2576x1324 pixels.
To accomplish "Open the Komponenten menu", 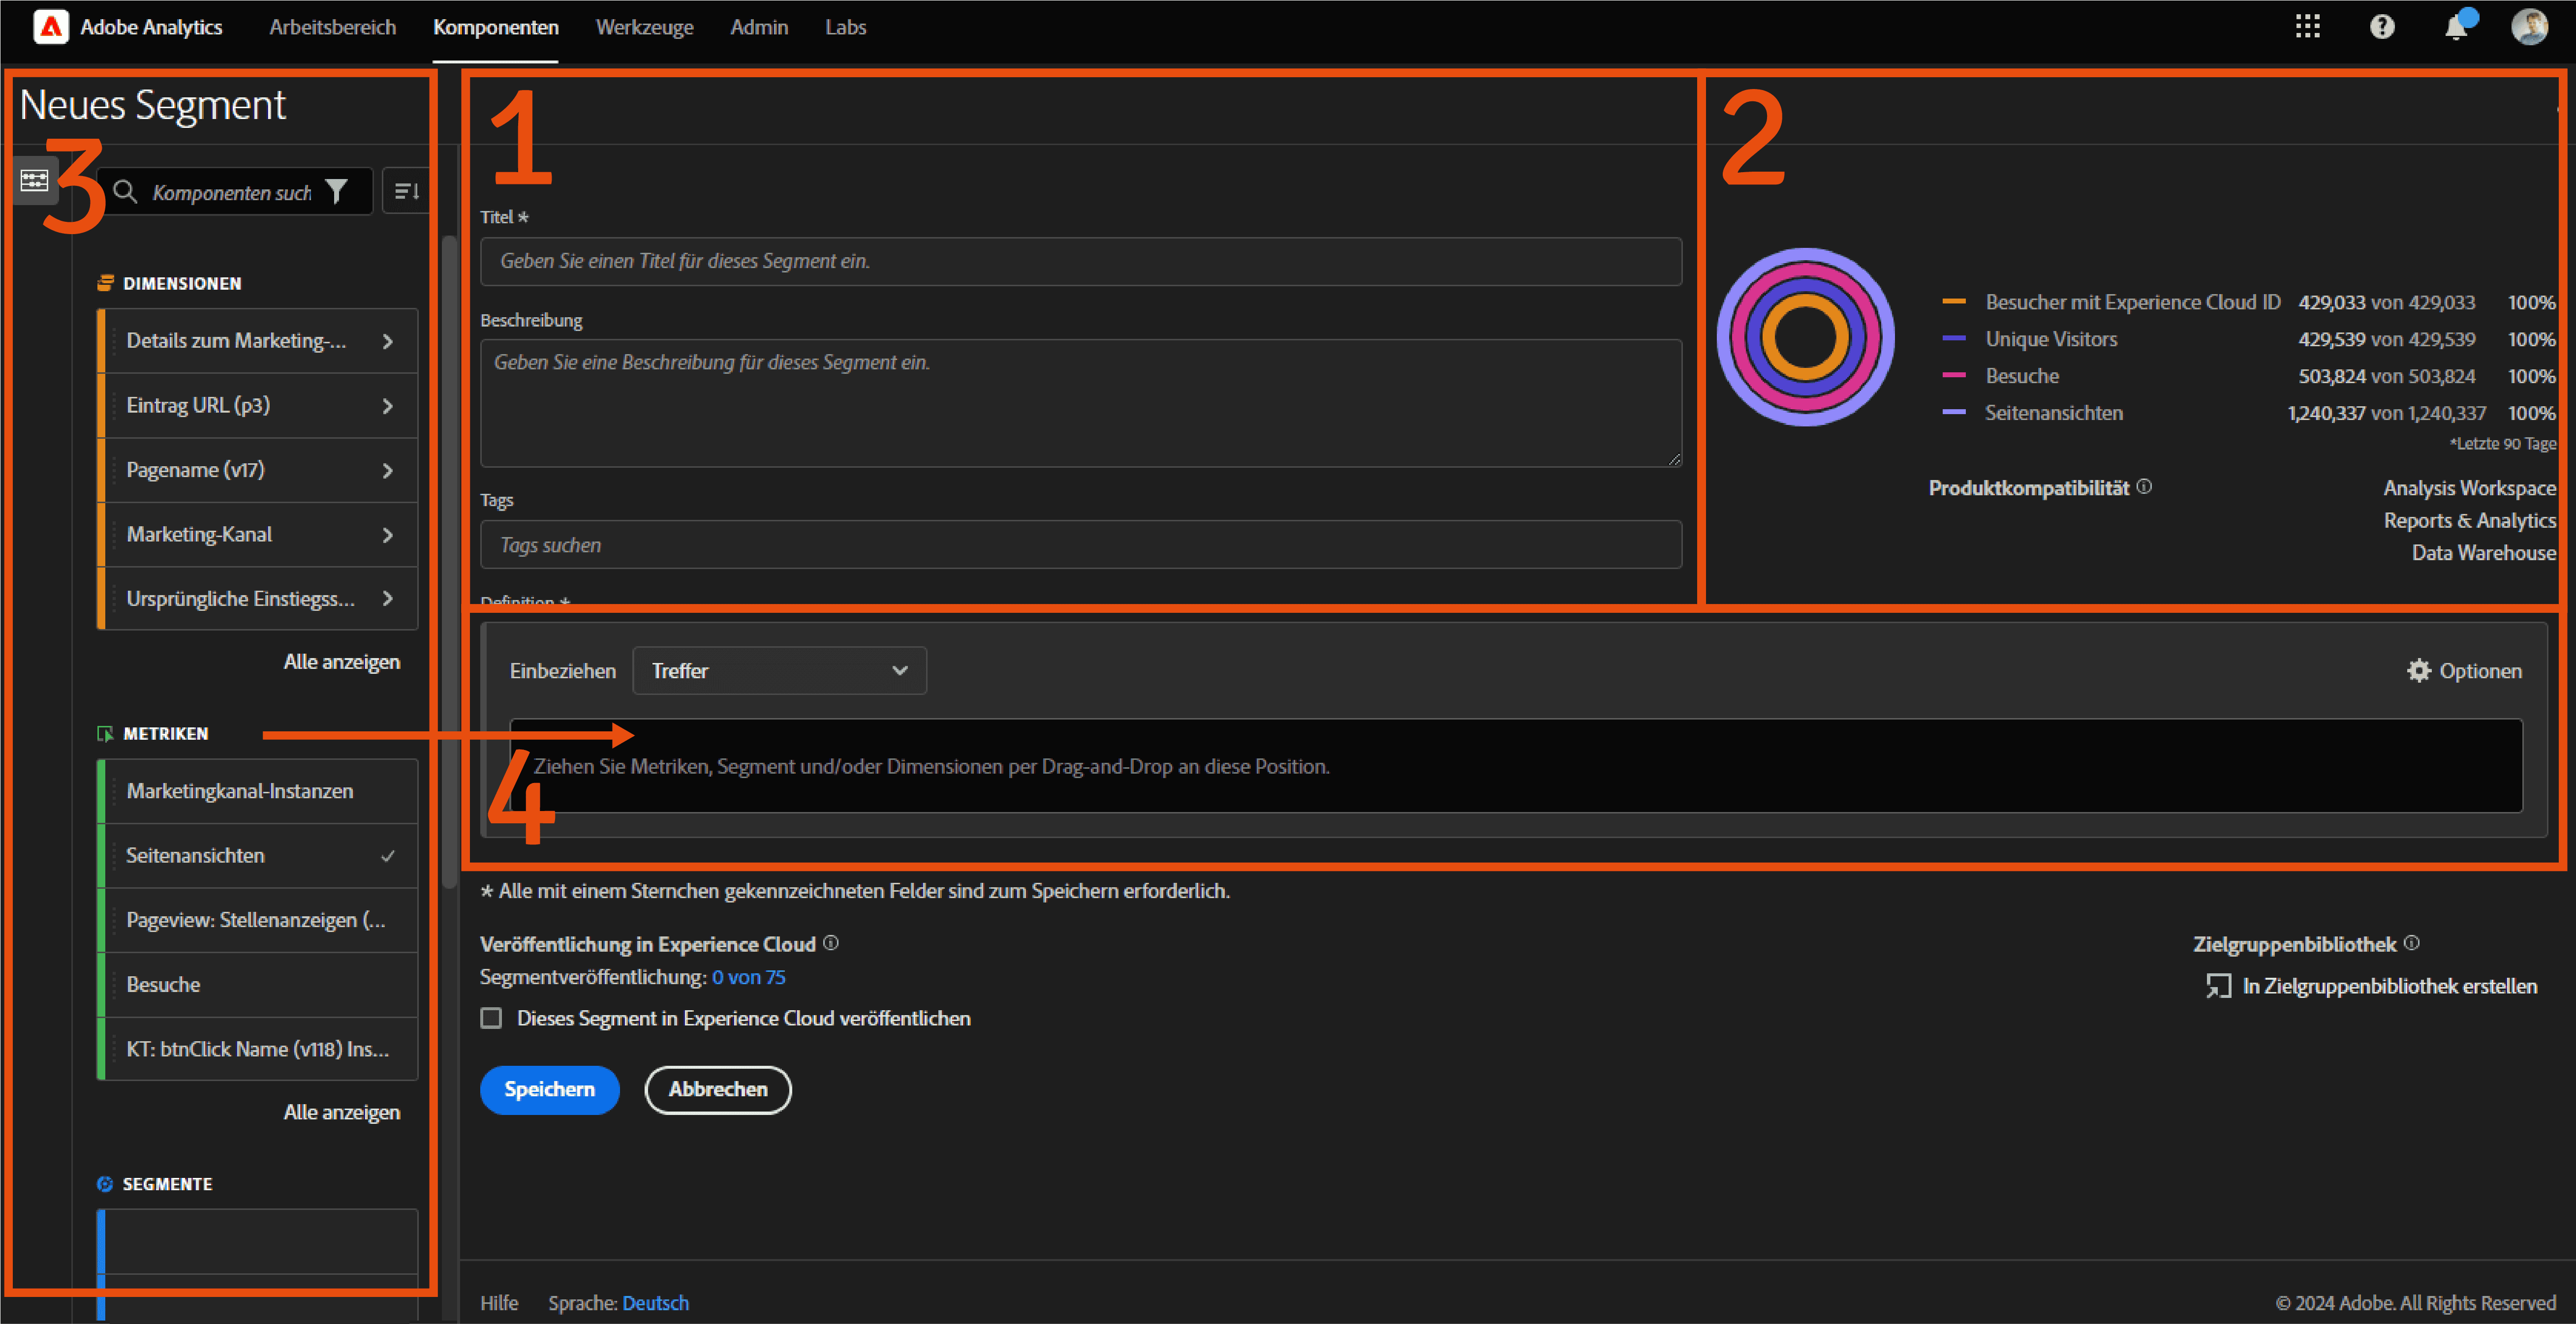I will pos(495,27).
